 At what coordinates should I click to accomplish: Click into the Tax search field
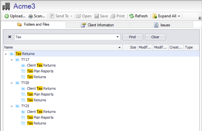[x=64, y=37]
